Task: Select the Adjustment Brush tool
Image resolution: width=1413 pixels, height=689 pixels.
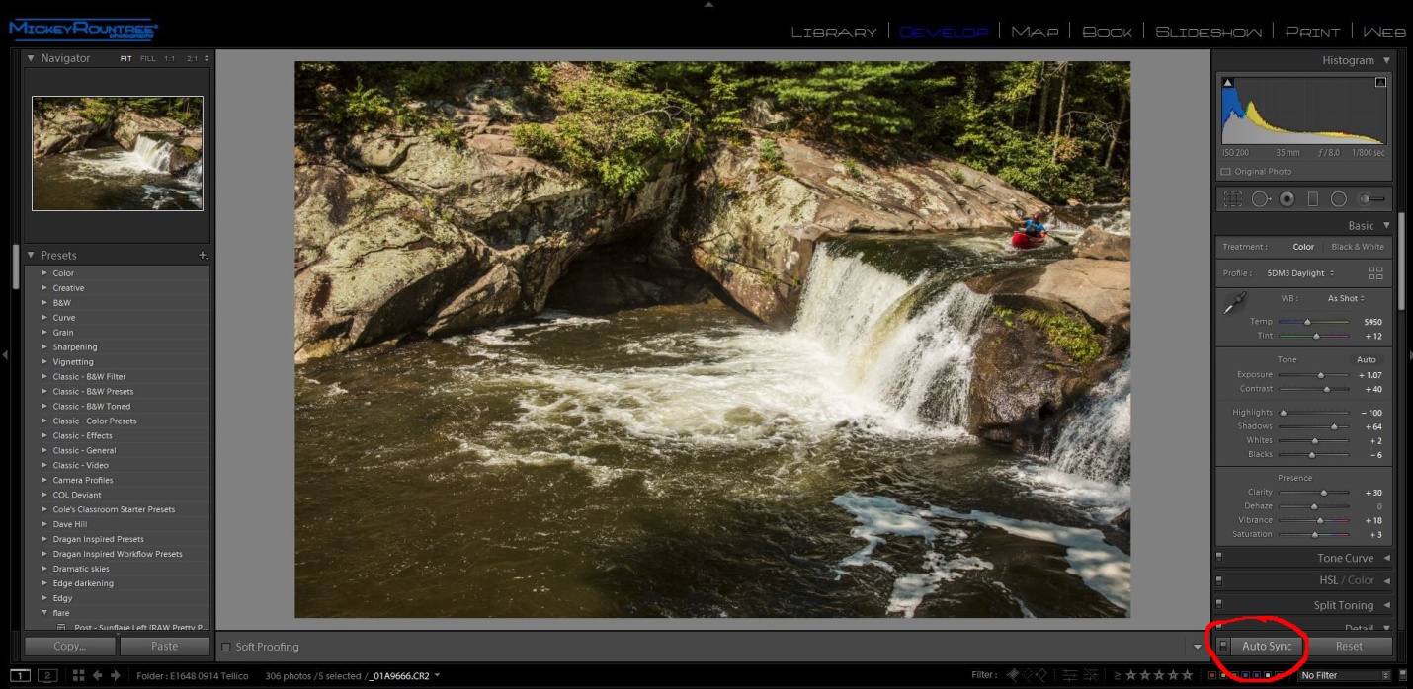Action: [1371, 198]
